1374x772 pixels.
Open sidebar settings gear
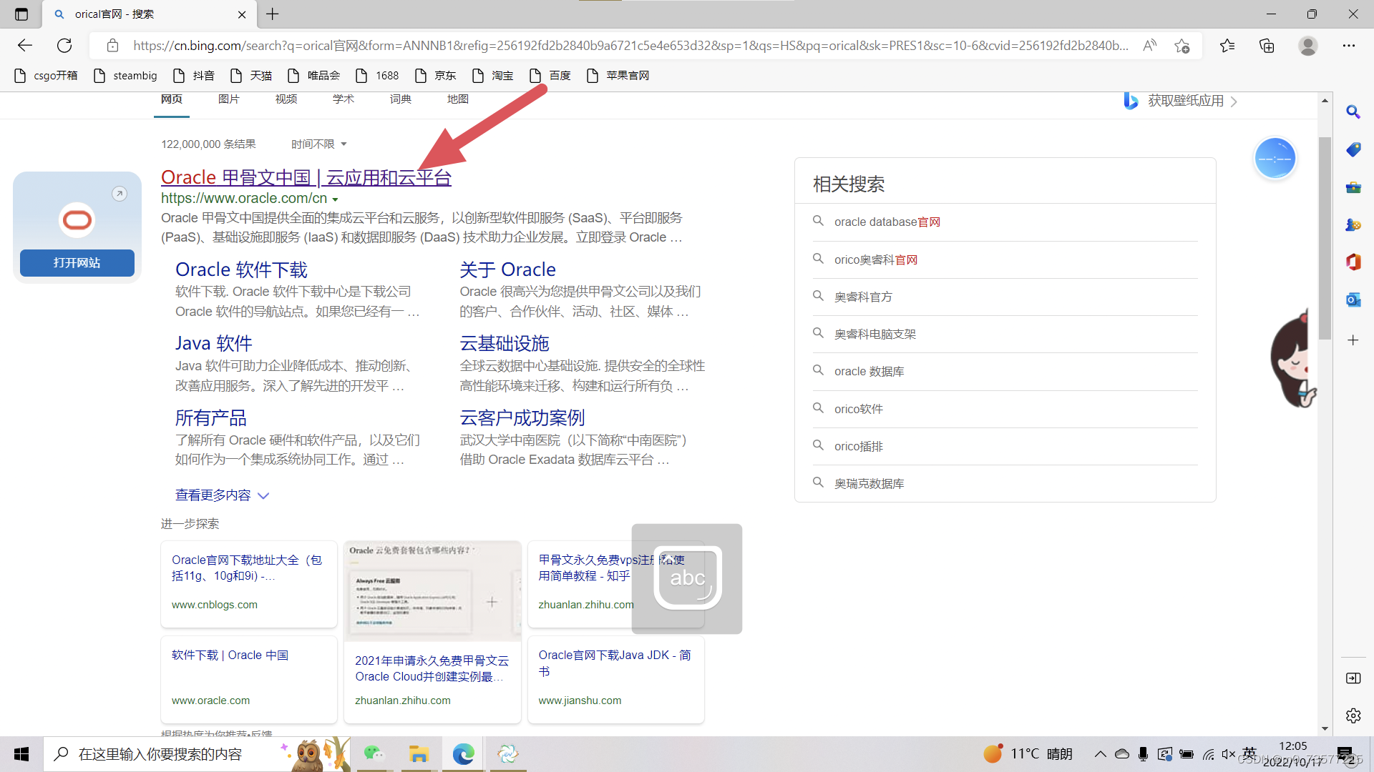coord(1353,716)
